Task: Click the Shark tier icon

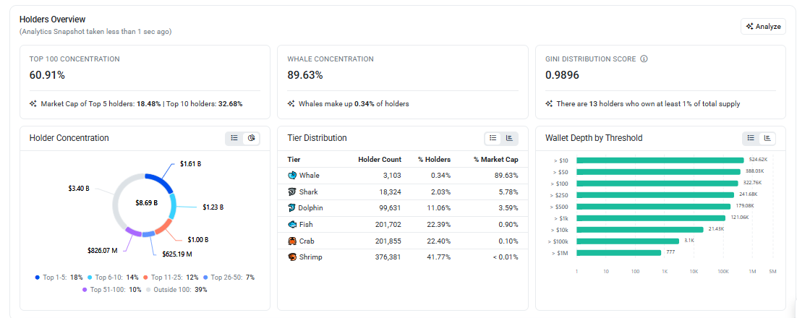Action: point(291,192)
